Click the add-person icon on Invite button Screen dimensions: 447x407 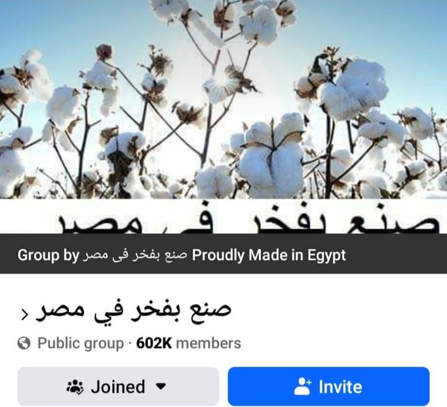[x=302, y=386]
